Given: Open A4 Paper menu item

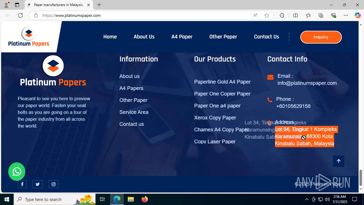Looking at the screenshot, I should pyautogui.click(x=182, y=37).
